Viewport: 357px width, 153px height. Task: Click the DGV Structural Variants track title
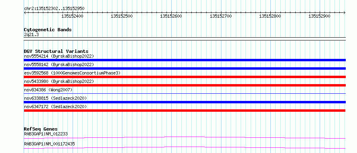(x=56, y=51)
